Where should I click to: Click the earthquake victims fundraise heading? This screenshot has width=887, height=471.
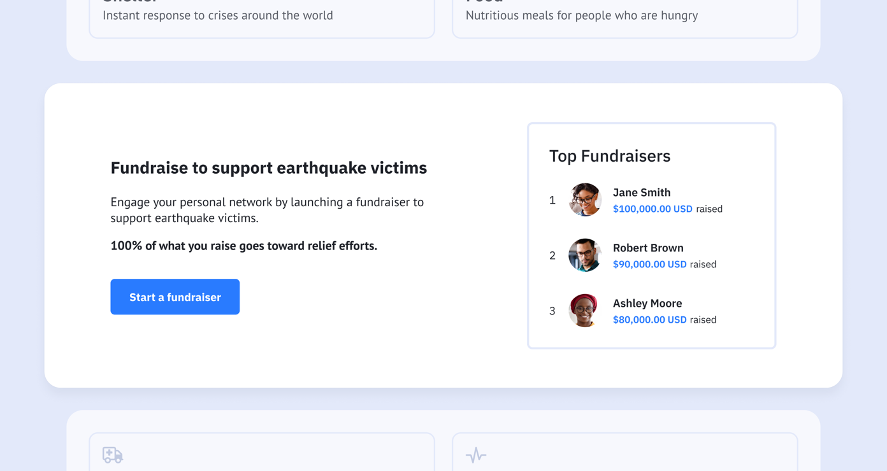268,167
